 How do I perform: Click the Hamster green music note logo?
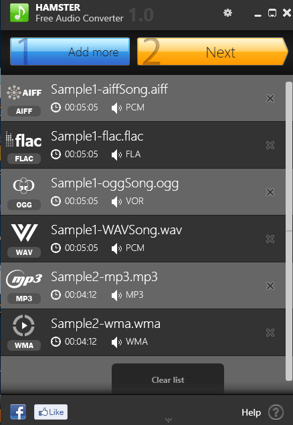19,13
